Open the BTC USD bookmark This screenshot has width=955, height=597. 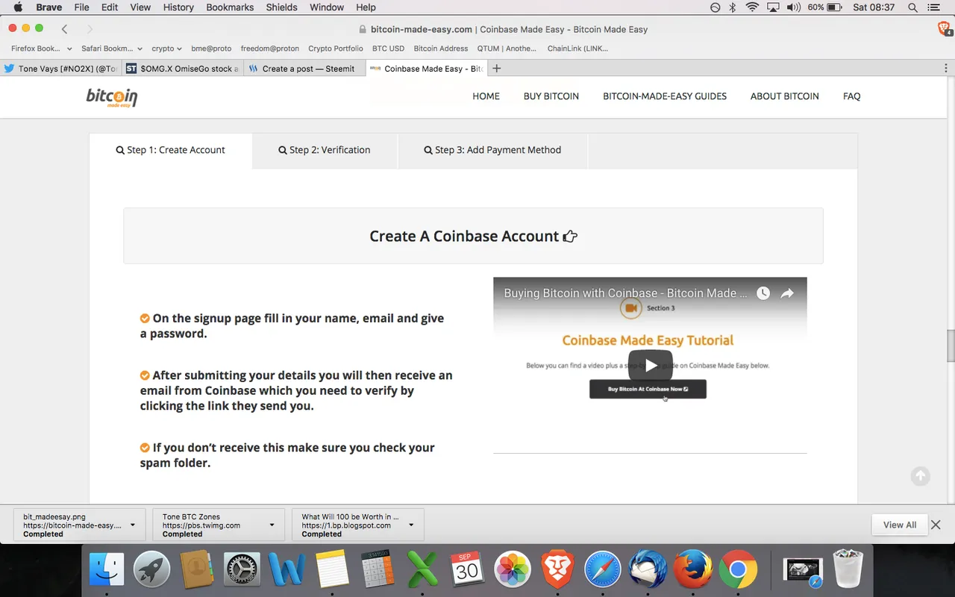[x=388, y=49]
